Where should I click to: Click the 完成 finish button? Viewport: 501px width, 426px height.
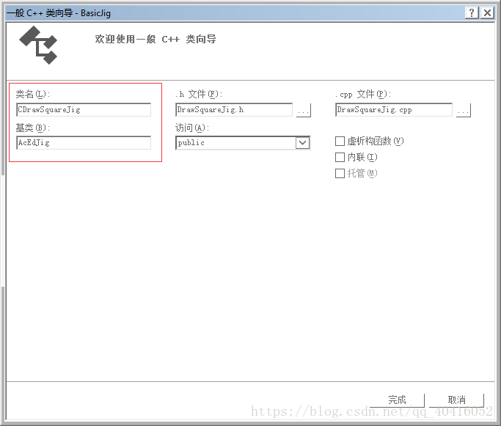[x=397, y=400]
